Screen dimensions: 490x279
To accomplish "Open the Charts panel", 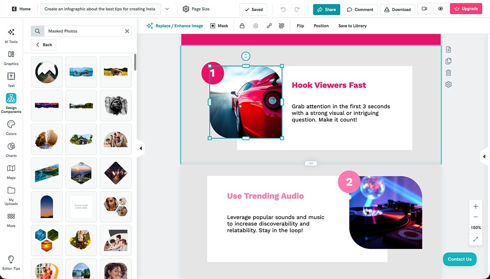I will pos(11,149).
